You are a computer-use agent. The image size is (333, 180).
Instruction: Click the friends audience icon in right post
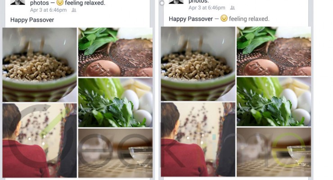click(x=233, y=8)
